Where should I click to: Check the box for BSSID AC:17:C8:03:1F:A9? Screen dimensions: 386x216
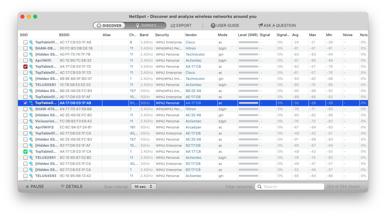(x=25, y=42)
